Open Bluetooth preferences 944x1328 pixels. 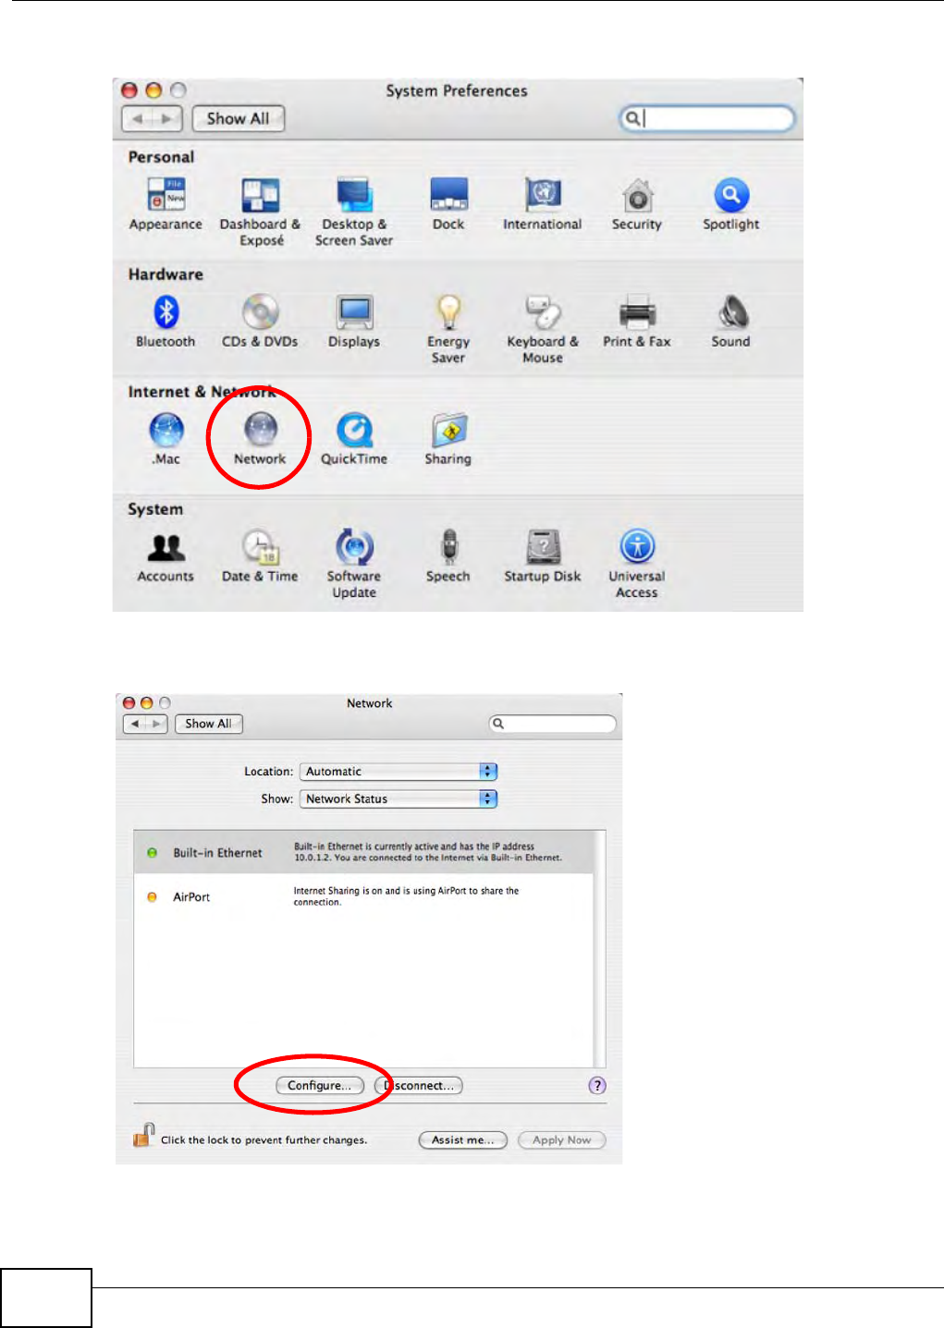coord(166,322)
